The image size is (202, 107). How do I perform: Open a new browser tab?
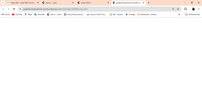click(149, 3)
